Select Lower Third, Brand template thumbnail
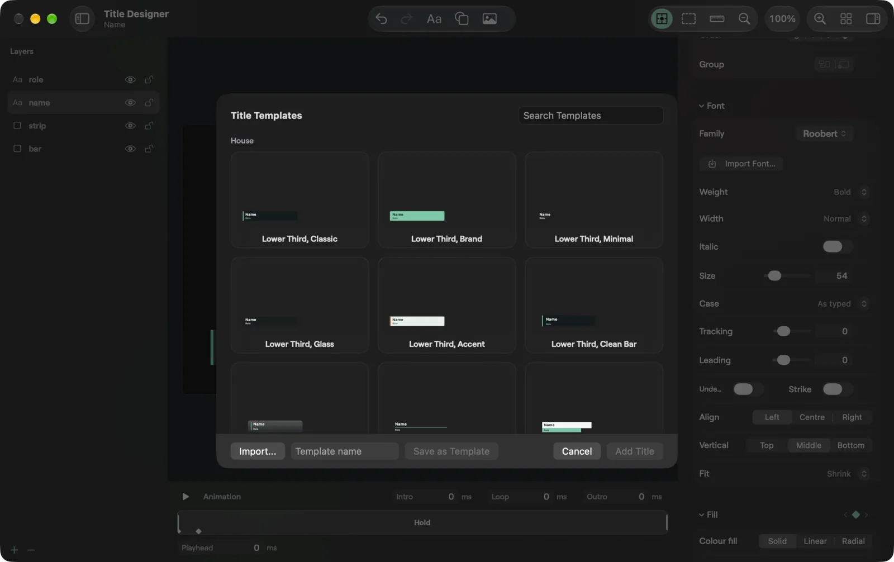The height and width of the screenshot is (562, 894). [x=446, y=199]
